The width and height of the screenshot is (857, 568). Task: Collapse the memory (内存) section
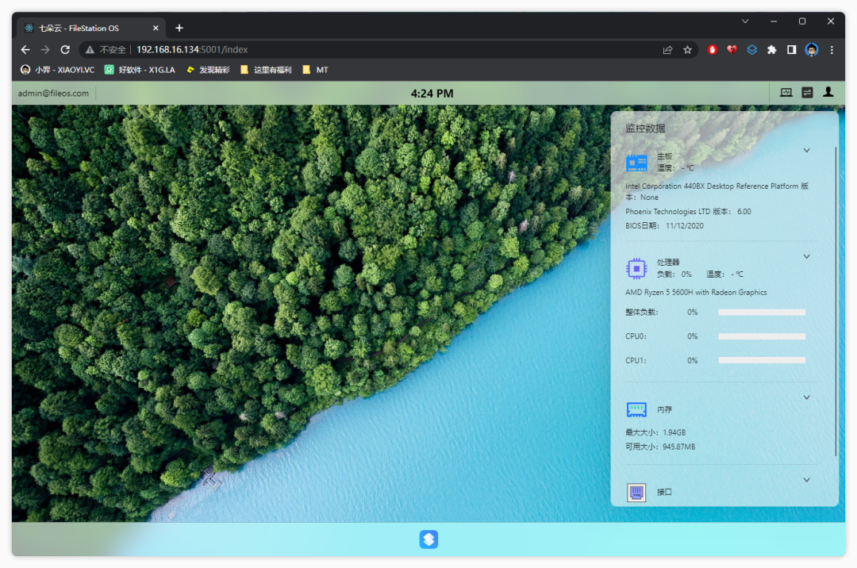tap(806, 397)
